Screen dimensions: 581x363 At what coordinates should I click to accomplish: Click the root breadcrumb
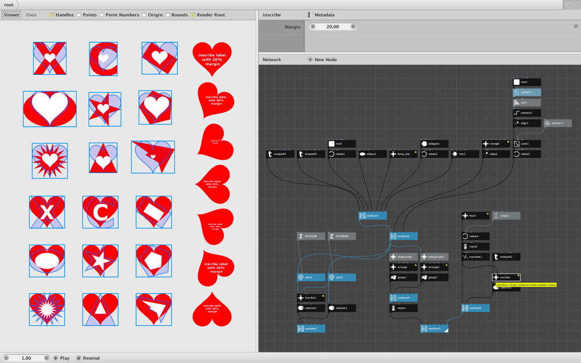9,5
